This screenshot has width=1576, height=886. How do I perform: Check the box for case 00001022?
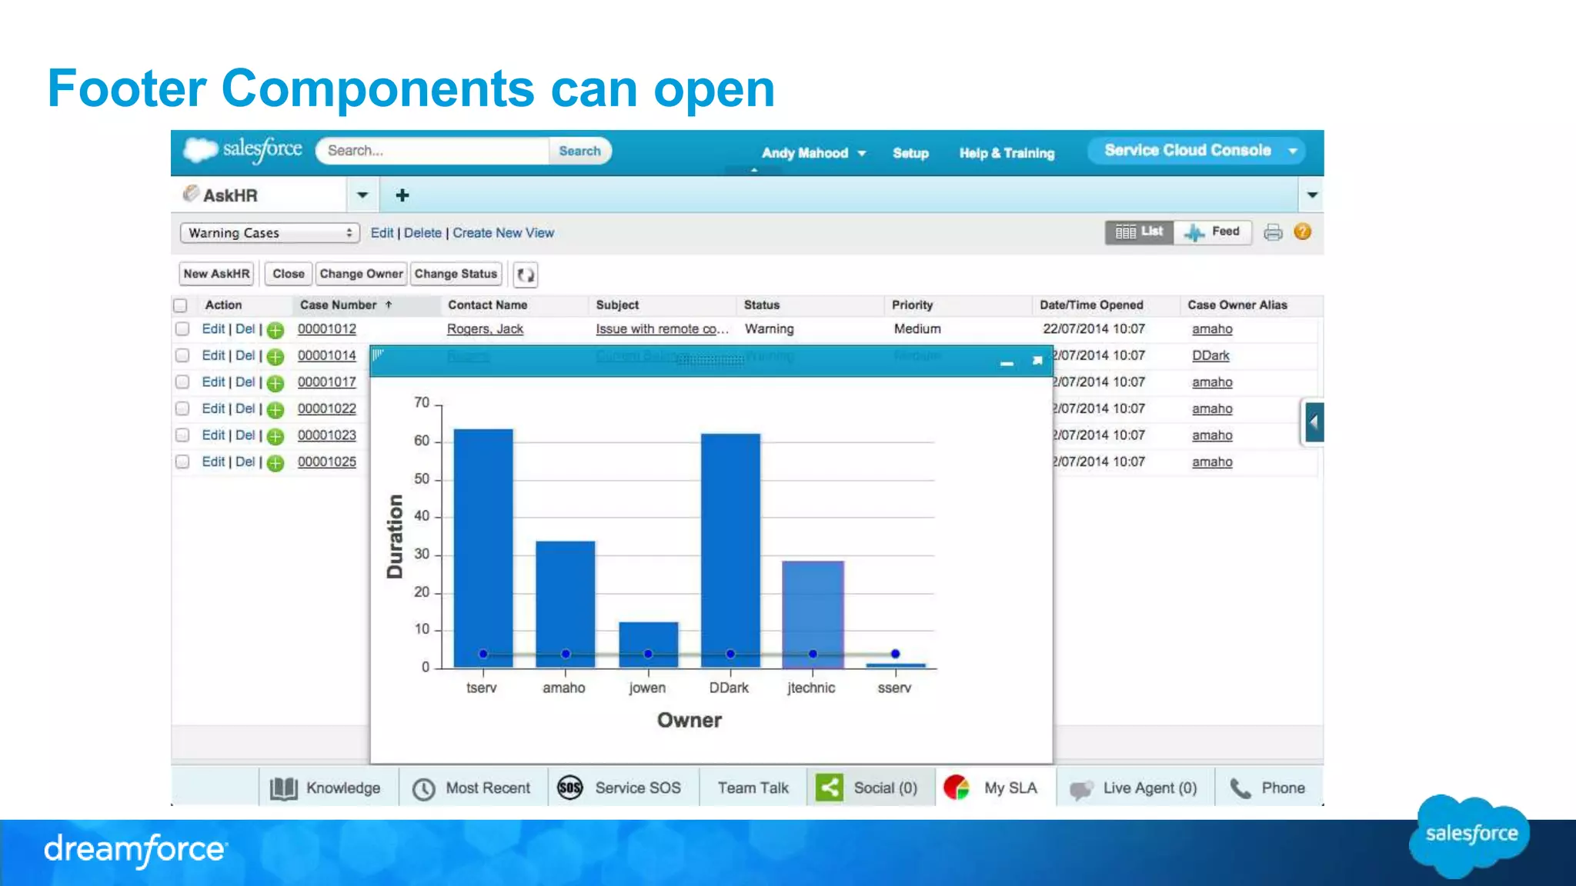[182, 408]
